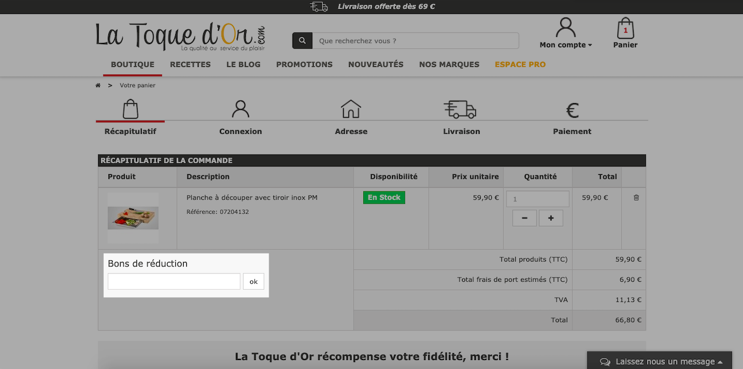Click the Mon compte user icon

pos(566,28)
